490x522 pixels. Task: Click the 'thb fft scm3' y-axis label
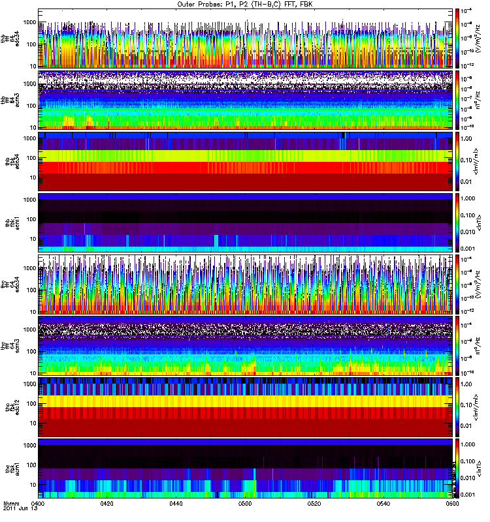[x=10, y=99]
